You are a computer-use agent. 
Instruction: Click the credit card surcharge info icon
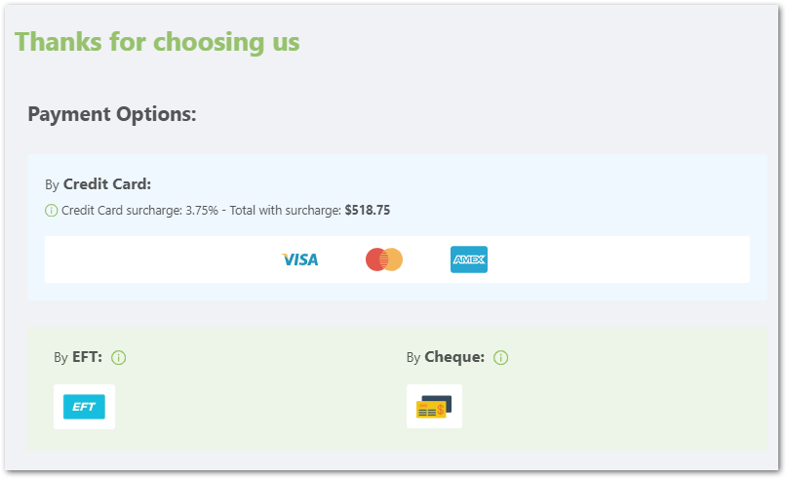point(51,211)
